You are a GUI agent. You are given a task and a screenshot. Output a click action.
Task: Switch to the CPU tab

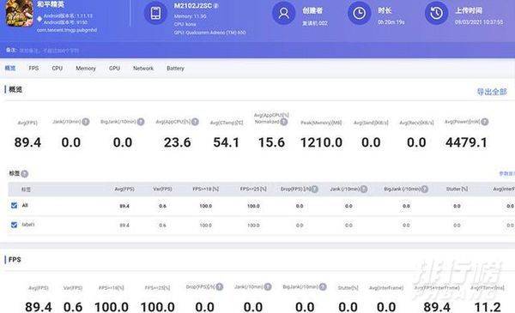click(58, 69)
